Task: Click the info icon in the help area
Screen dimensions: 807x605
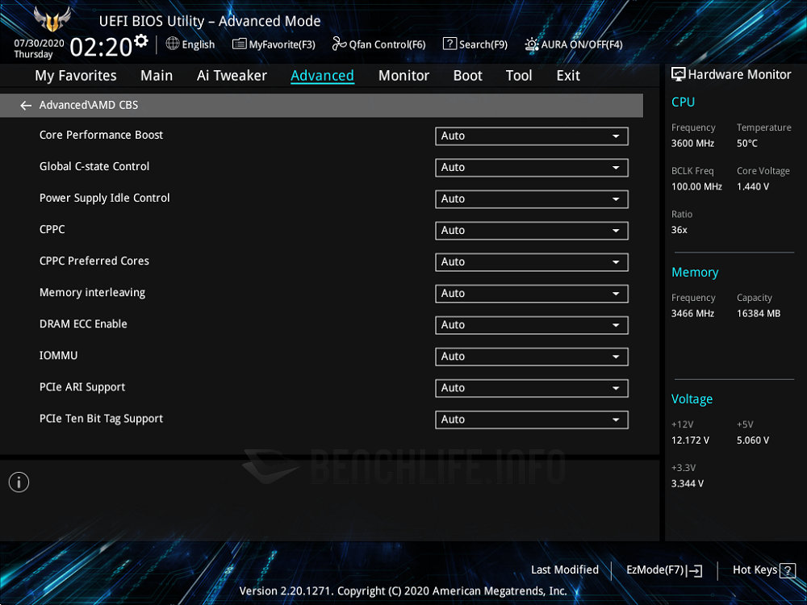Action: click(x=19, y=482)
